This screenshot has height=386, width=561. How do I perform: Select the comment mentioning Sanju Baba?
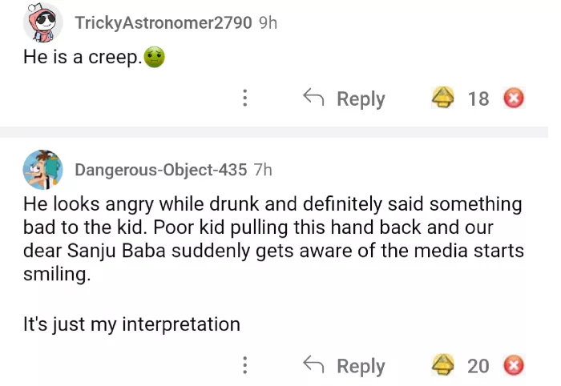273,239
